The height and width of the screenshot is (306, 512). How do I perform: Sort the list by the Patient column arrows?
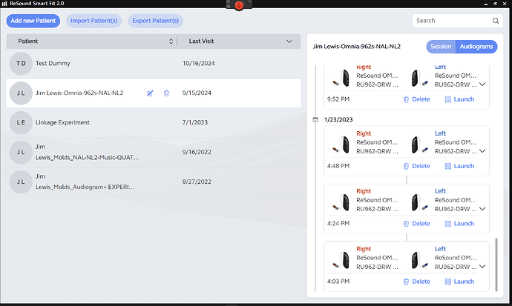(x=171, y=41)
